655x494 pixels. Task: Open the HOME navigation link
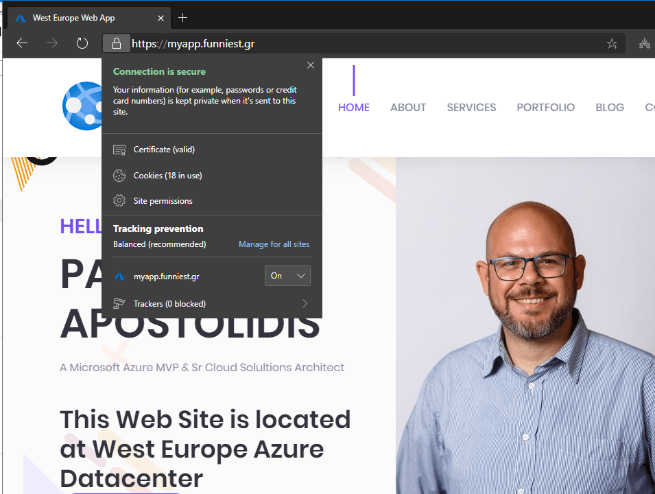click(354, 108)
